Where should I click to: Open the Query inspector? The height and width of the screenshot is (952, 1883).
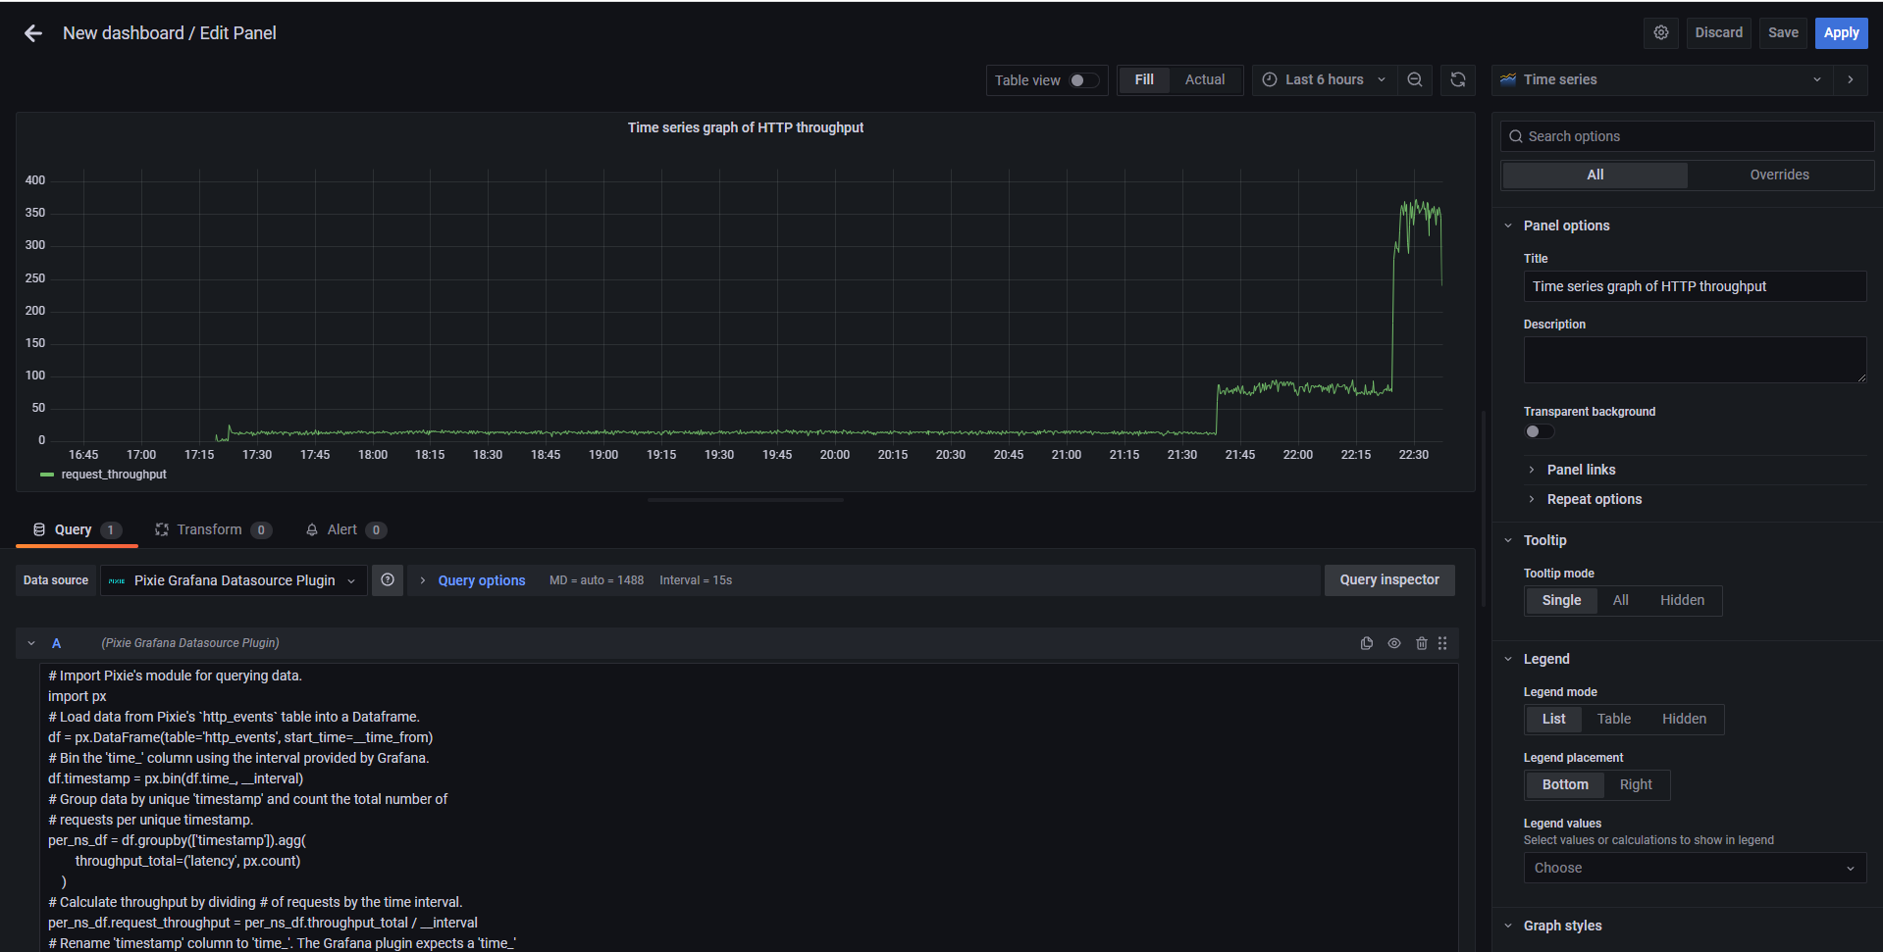(1389, 579)
